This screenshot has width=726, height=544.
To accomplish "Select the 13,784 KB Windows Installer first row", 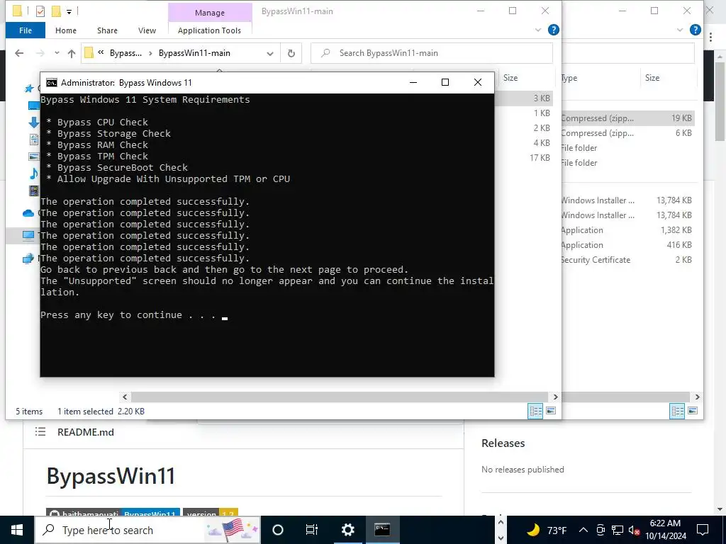I will pyautogui.click(x=627, y=200).
